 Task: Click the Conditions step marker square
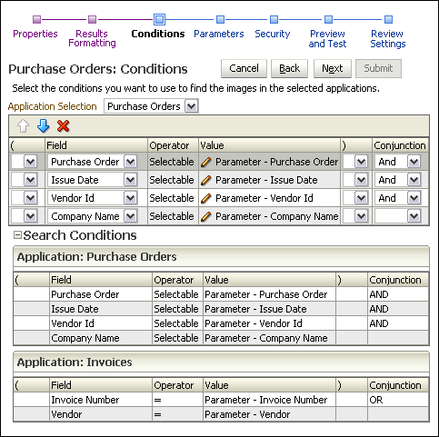(159, 20)
